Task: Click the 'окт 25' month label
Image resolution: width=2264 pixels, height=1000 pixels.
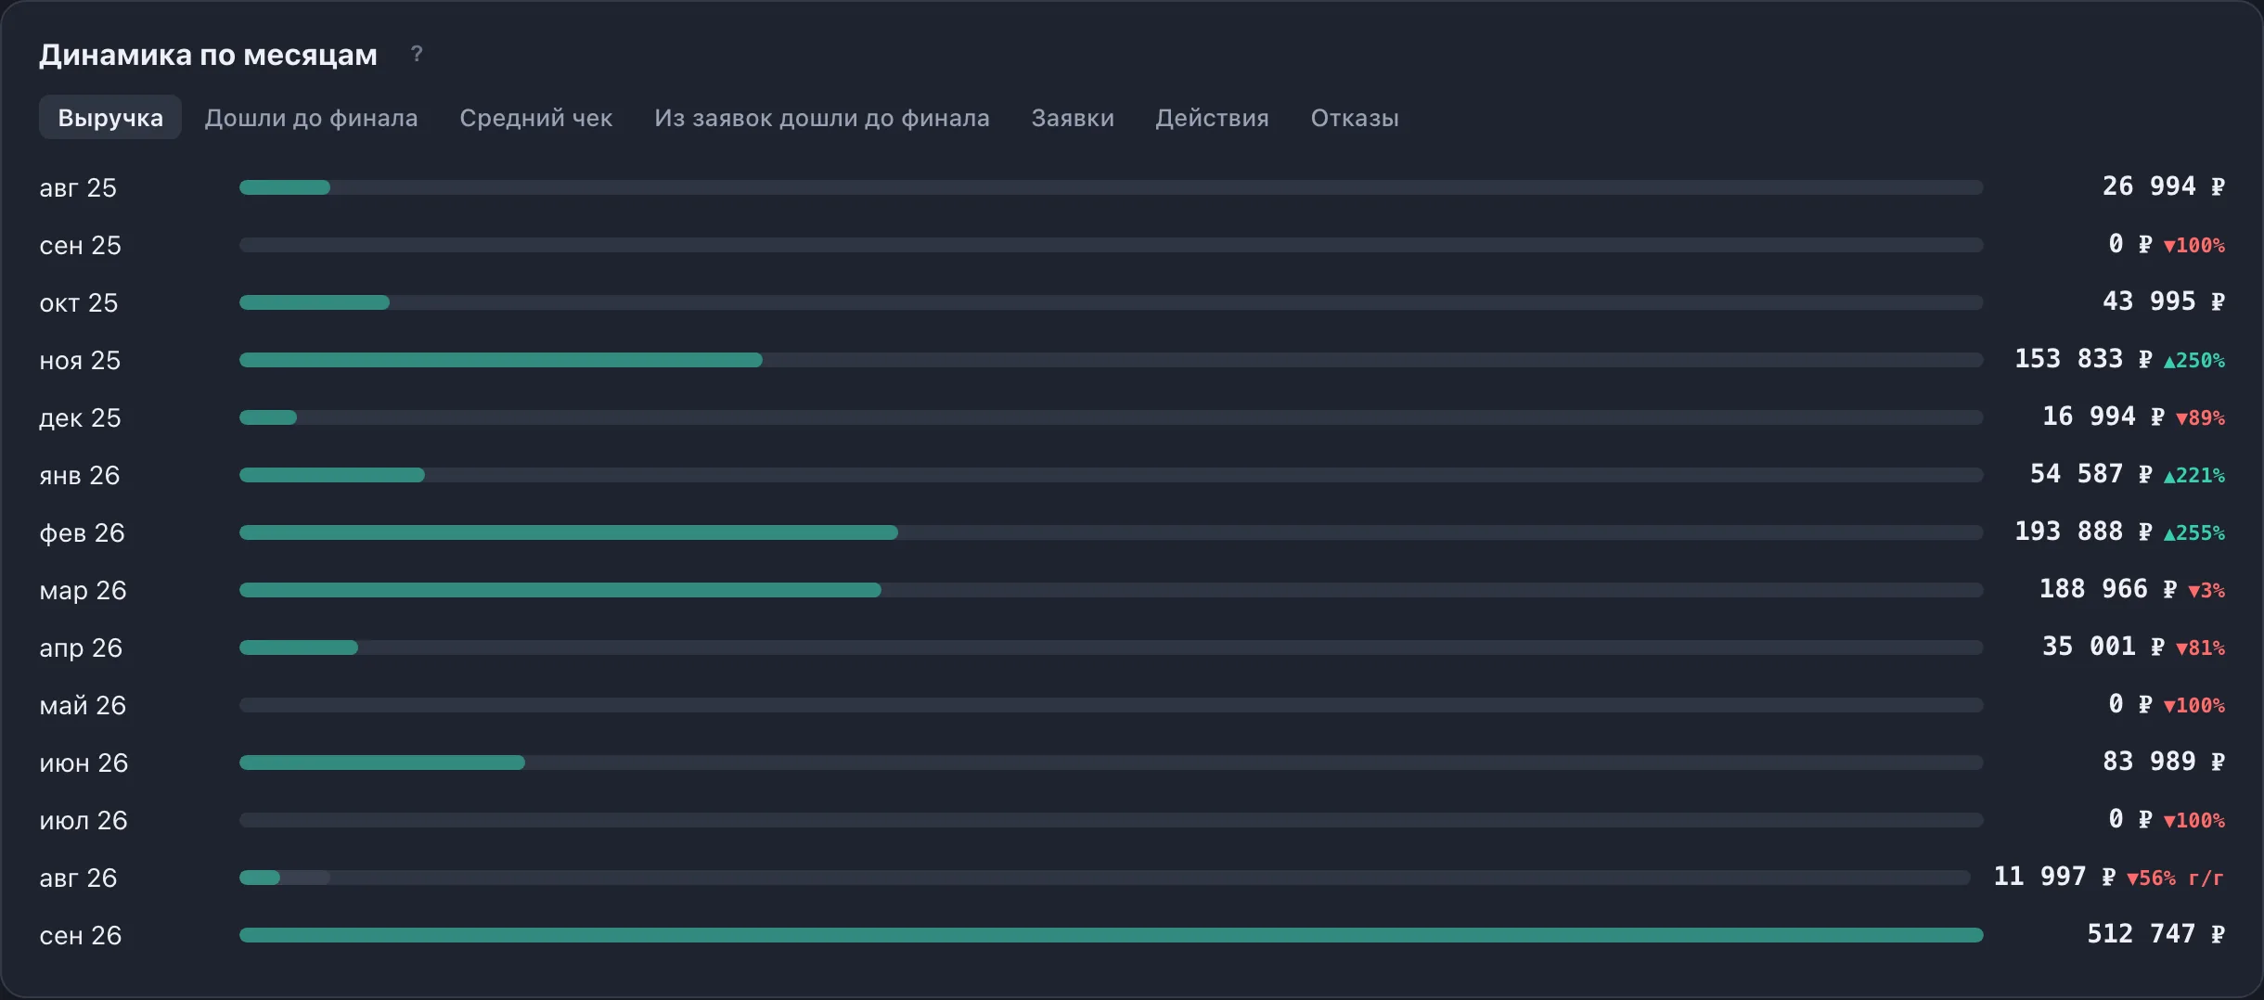Action: [79, 303]
